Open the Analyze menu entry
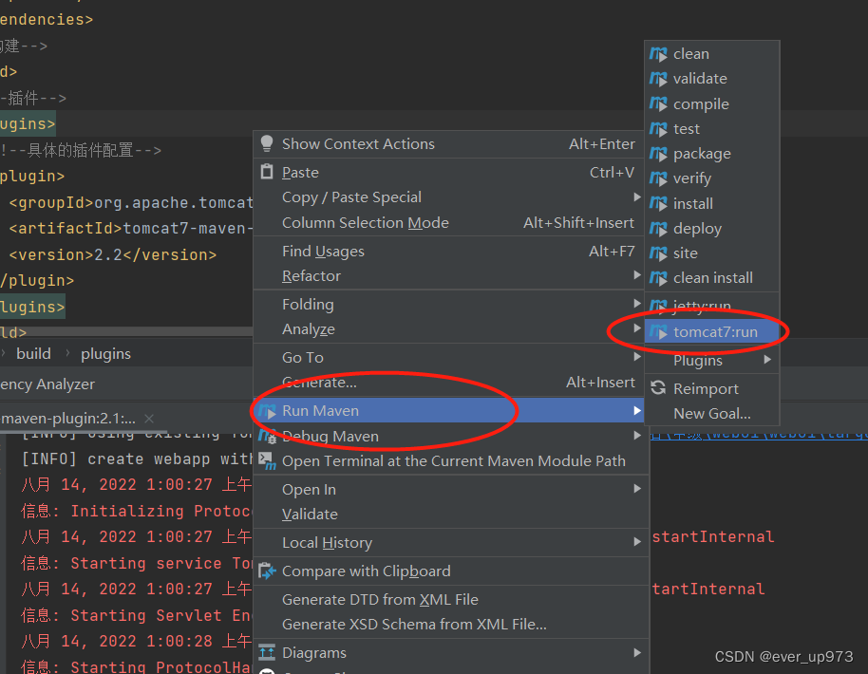The width and height of the screenshot is (868, 674). point(450,329)
